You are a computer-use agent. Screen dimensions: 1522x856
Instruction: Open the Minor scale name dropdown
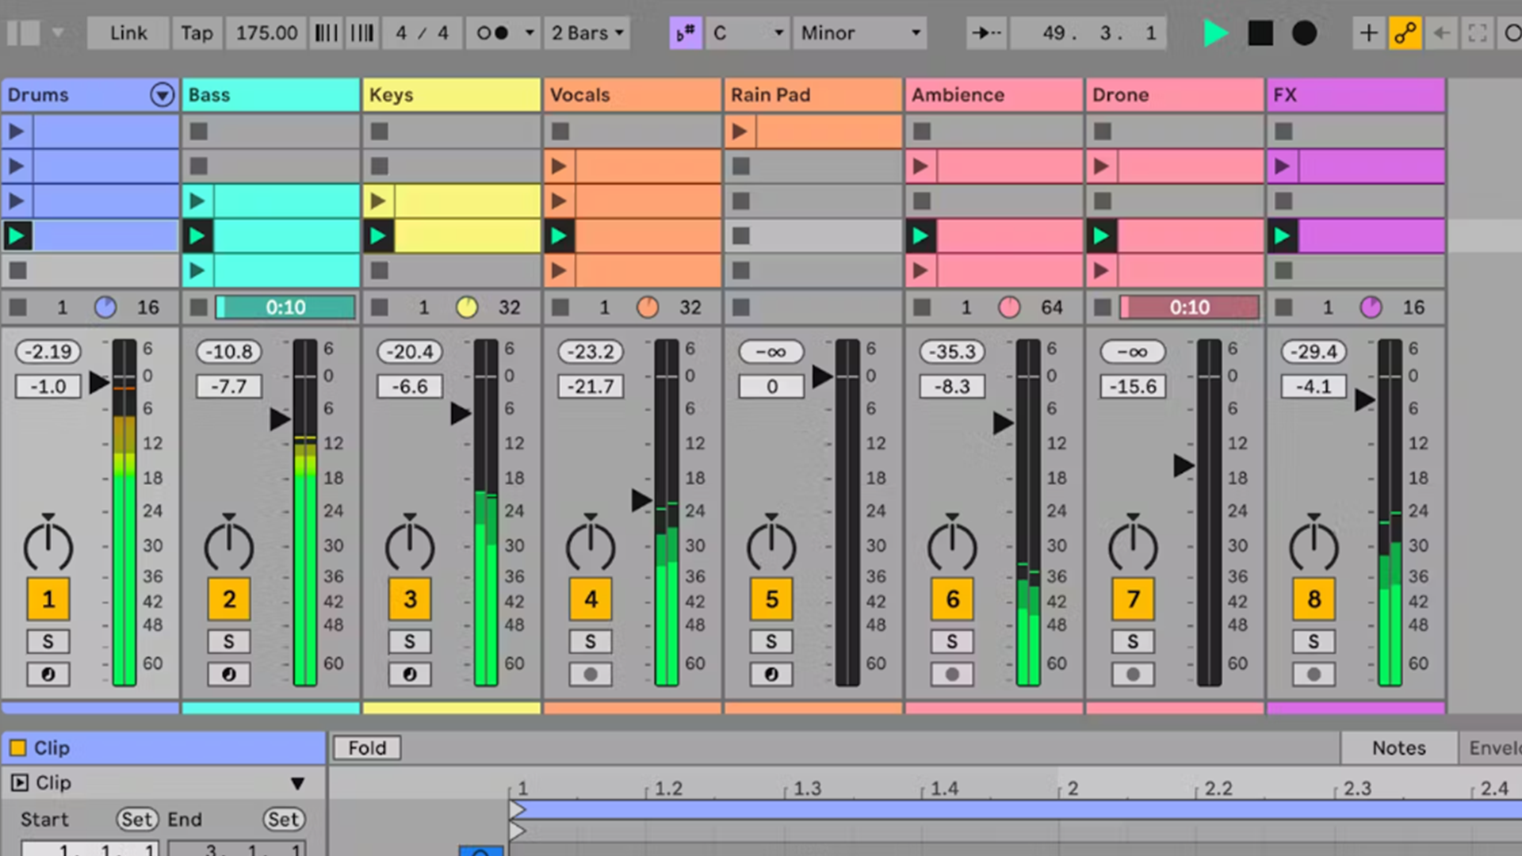[860, 33]
